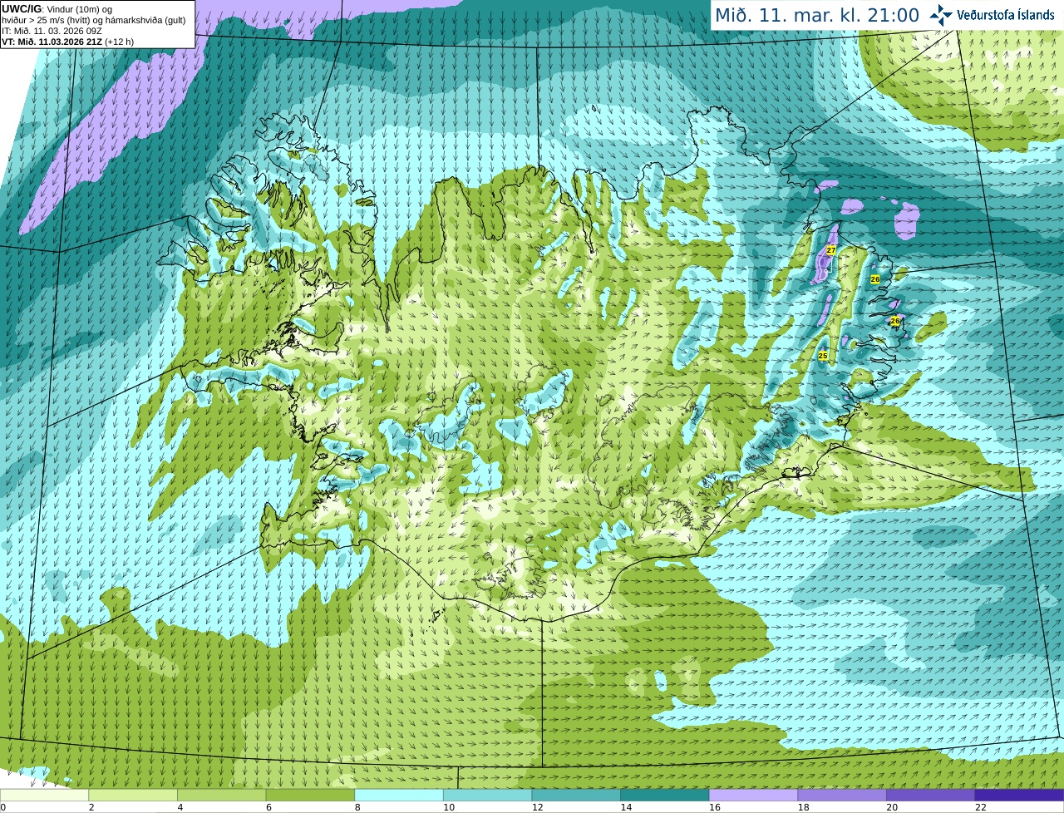Click the legend scale value 14

click(626, 807)
